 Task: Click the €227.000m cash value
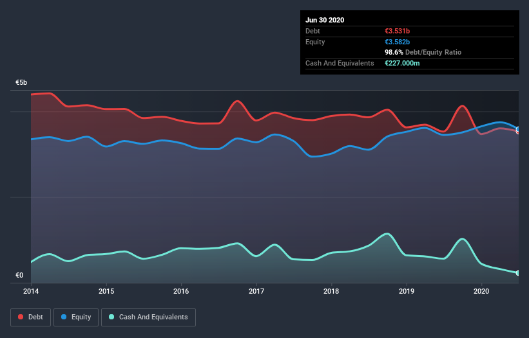tap(402, 63)
